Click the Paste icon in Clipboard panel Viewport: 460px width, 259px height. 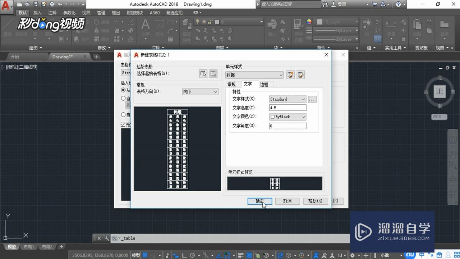pyautogui.click(x=417, y=27)
